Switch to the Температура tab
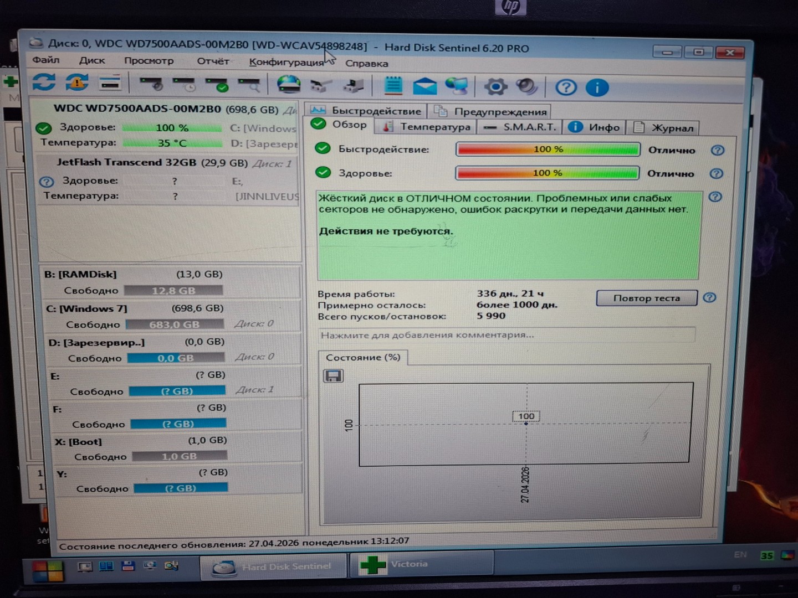The width and height of the screenshot is (798, 598). [x=427, y=127]
